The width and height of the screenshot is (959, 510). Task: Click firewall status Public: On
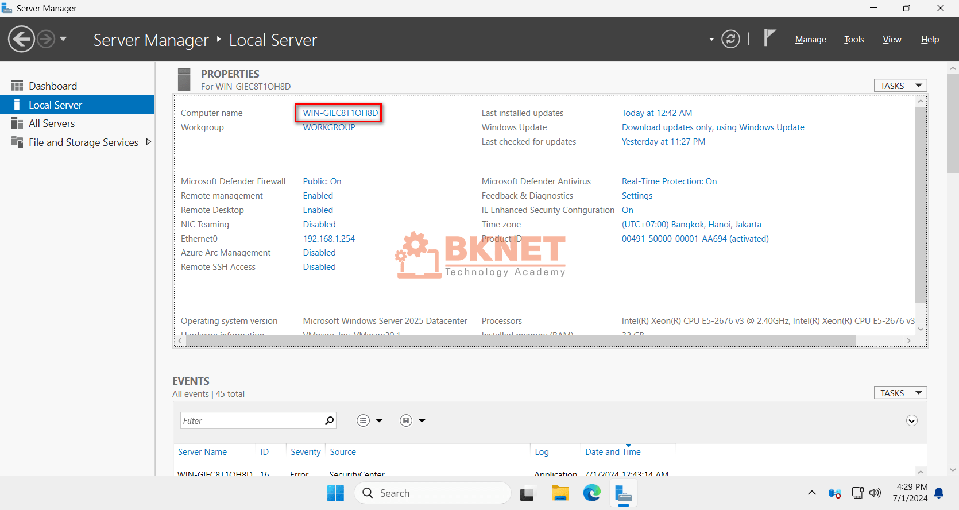(x=322, y=181)
